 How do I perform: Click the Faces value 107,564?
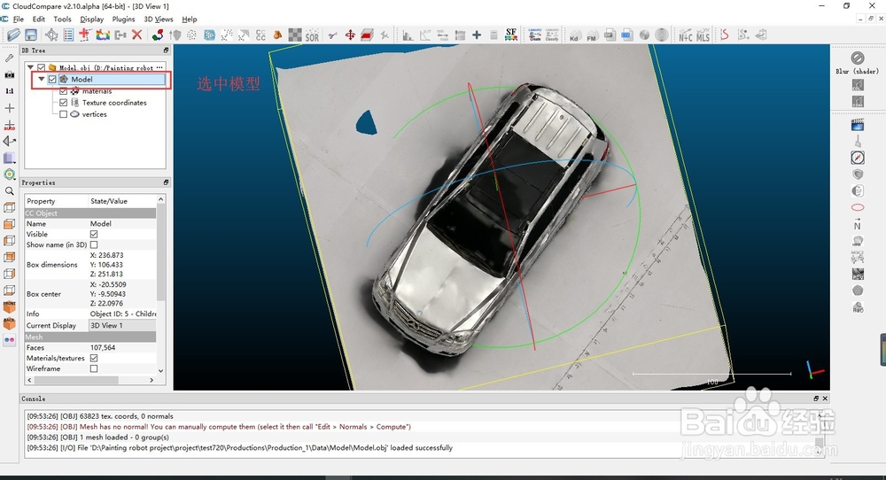tap(103, 347)
